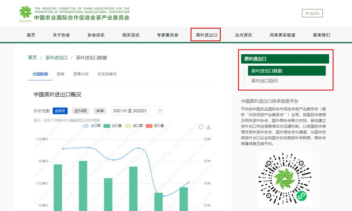The height and width of the screenshot is (211, 352).
Task: Click 首页 breadcrumb link
Action: [x=32, y=58]
